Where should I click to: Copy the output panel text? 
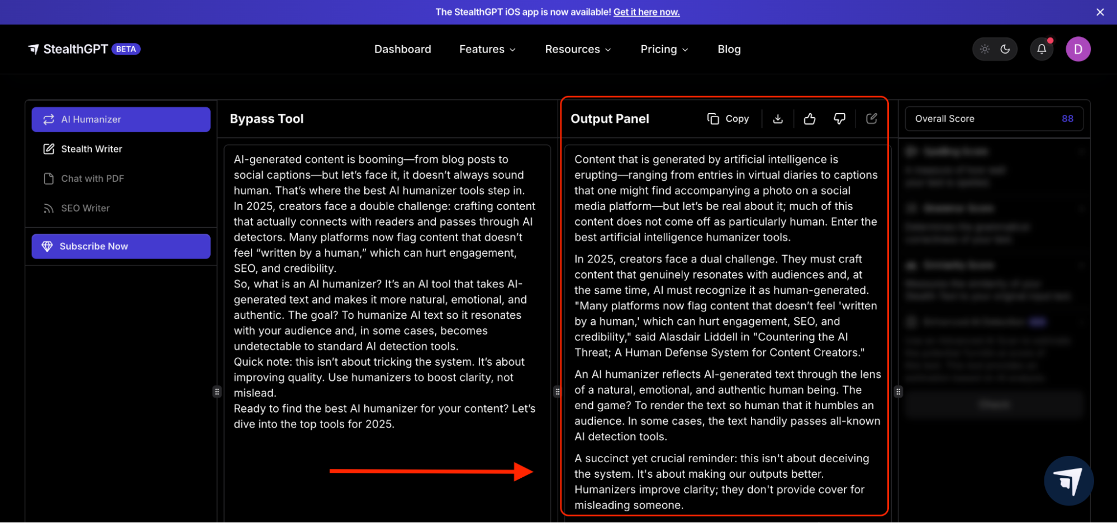(728, 119)
